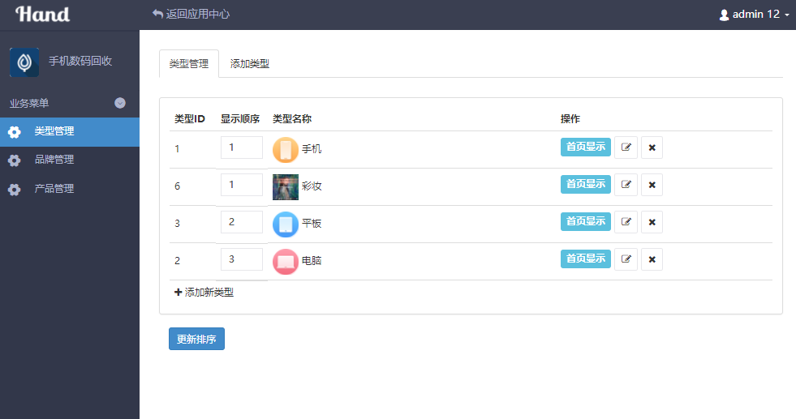Collapse the 业务菜单 section chevron
796x419 pixels.
tap(120, 103)
